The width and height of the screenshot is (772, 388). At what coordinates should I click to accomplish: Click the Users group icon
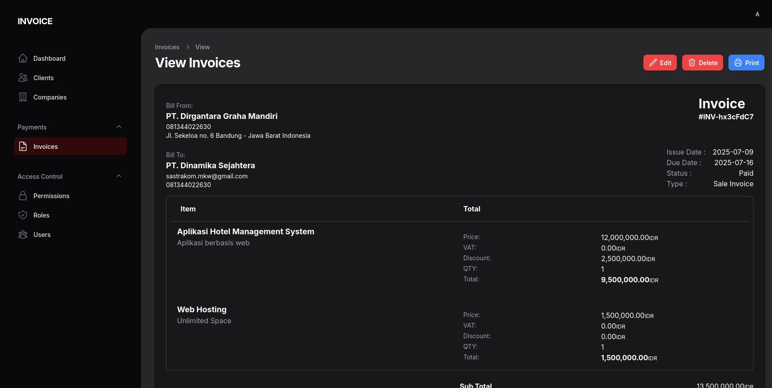click(x=23, y=235)
